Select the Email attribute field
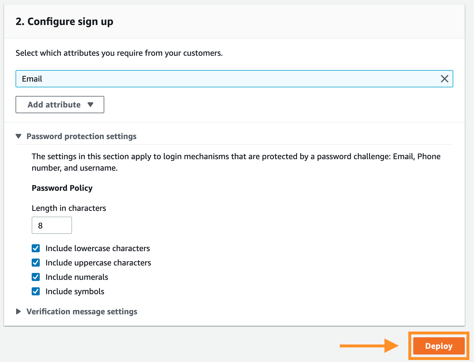The image size is (474, 362). pyautogui.click(x=225, y=79)
